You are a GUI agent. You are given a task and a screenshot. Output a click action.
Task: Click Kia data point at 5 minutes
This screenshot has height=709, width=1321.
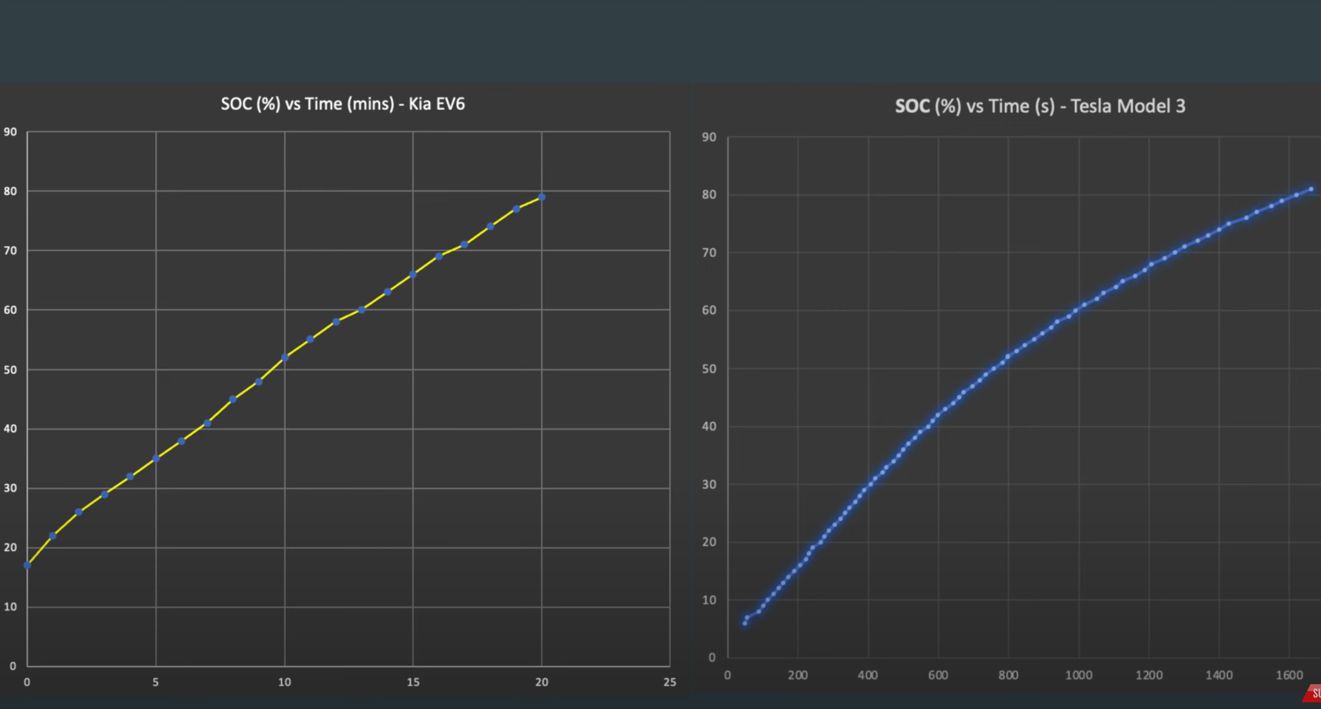coord(156,459)
